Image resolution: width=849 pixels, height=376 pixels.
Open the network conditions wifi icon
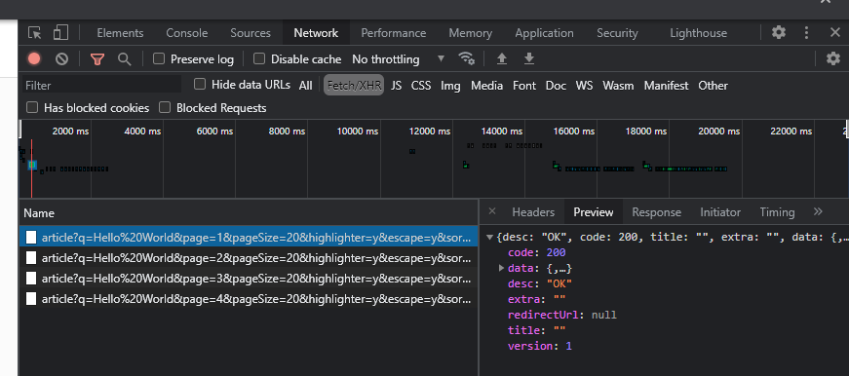click(x=466, y=58)
